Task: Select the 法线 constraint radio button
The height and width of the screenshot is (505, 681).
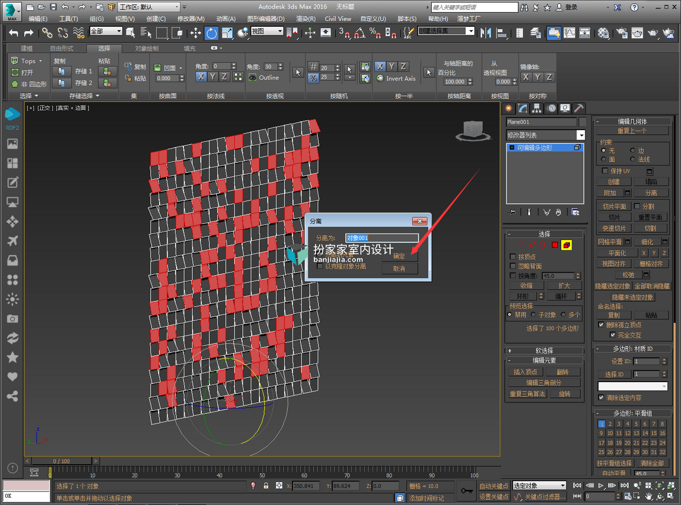Action: tap(633, 159)
